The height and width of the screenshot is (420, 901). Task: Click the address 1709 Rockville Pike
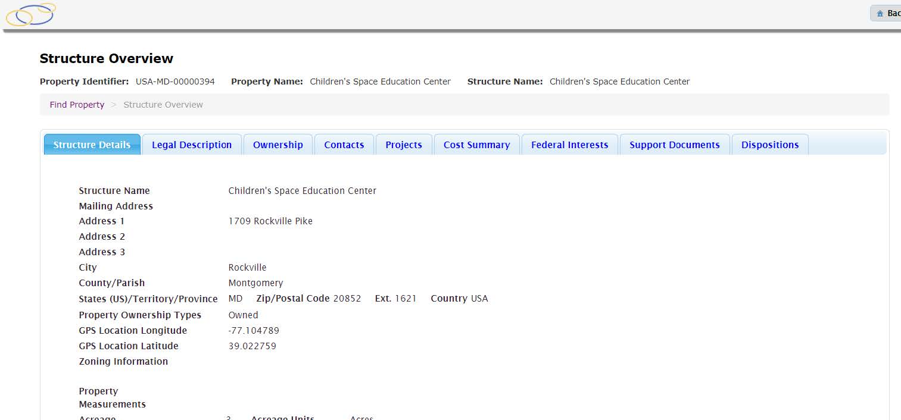tap(270, 221)
